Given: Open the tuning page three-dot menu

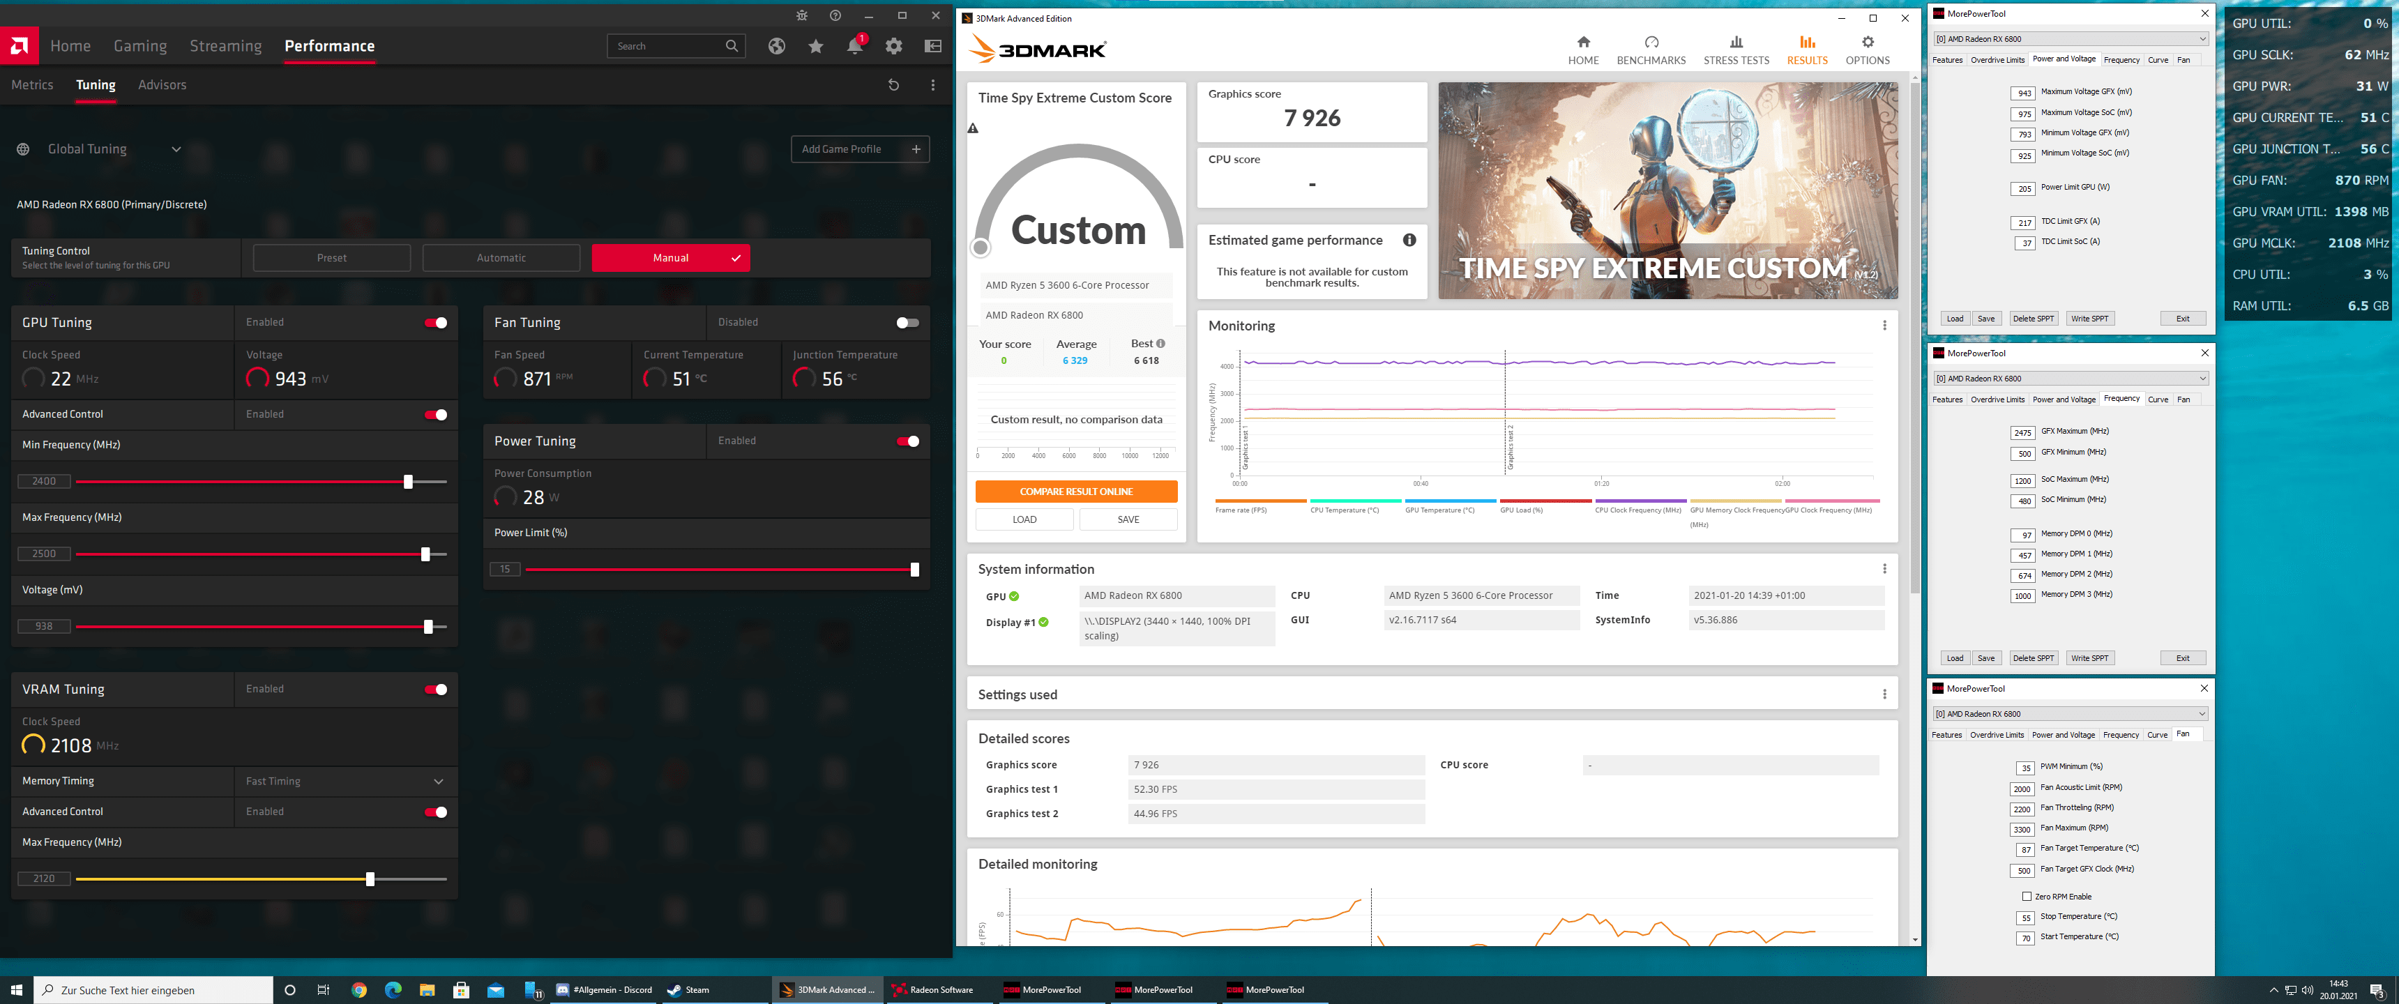Looking at the screenshot, I should 933,85.
